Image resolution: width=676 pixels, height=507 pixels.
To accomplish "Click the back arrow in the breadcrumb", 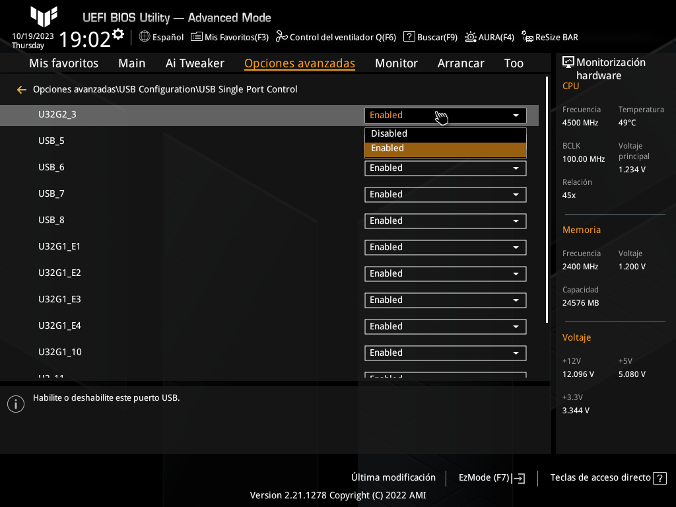I will point(22,89).
